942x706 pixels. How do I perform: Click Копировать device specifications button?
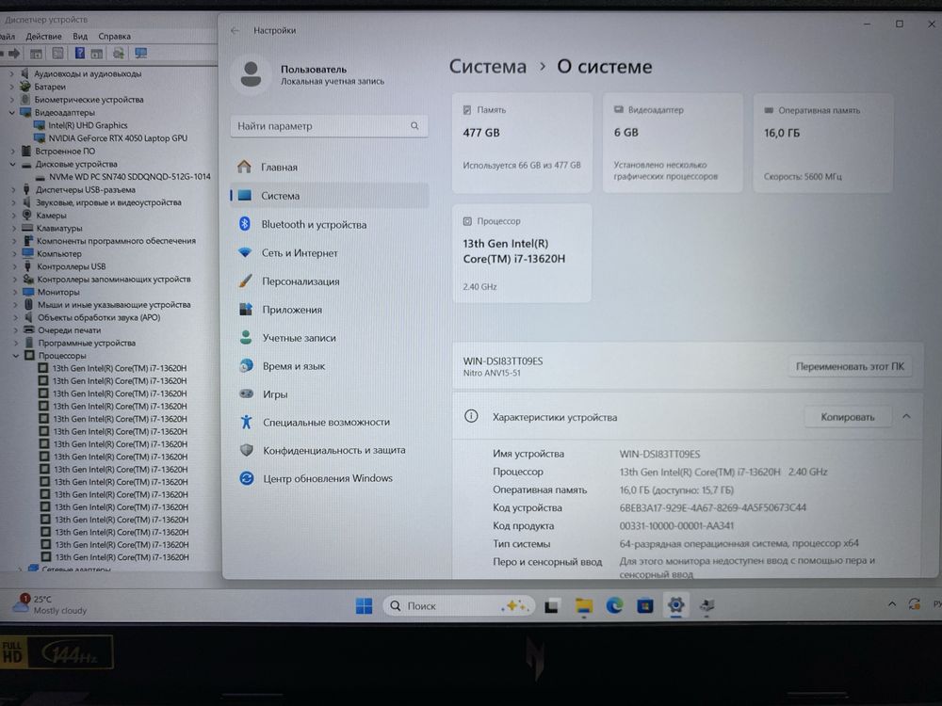click(x=847, y=417)
